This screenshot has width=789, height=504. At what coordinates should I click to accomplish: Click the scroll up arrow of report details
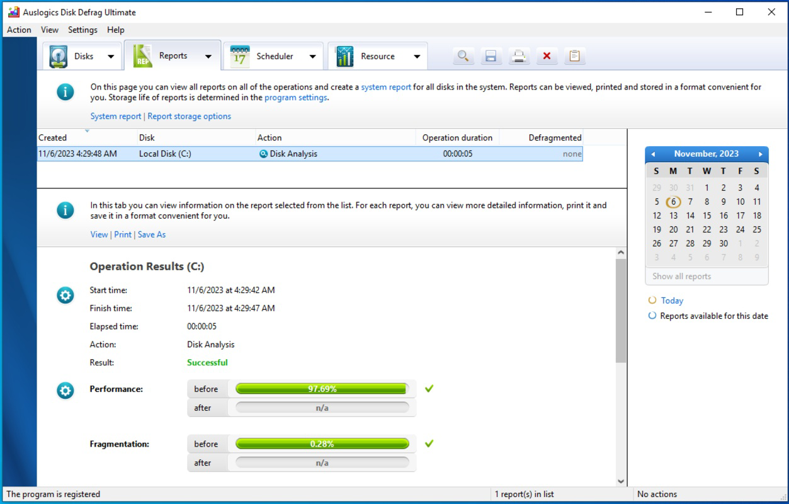tap(621, 253)
